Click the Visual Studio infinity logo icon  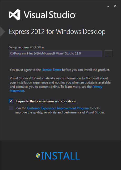click(x=15, y=15)
